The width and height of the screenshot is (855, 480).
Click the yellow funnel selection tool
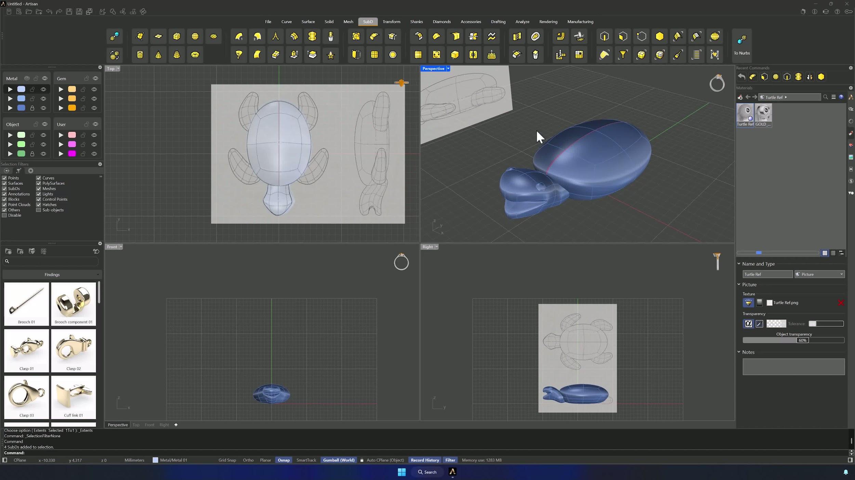pyautogui.click(x=623, y=55)
